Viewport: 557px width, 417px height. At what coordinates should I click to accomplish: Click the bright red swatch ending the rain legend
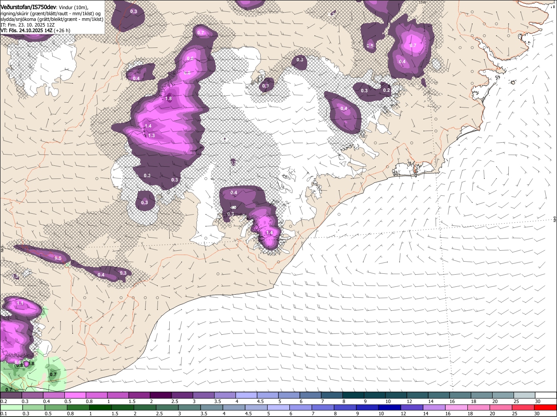(546, 408)
